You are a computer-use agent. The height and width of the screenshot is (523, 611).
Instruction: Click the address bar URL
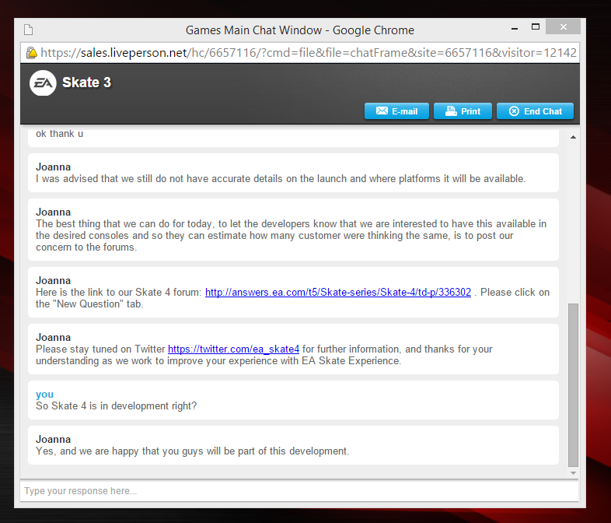308,52
